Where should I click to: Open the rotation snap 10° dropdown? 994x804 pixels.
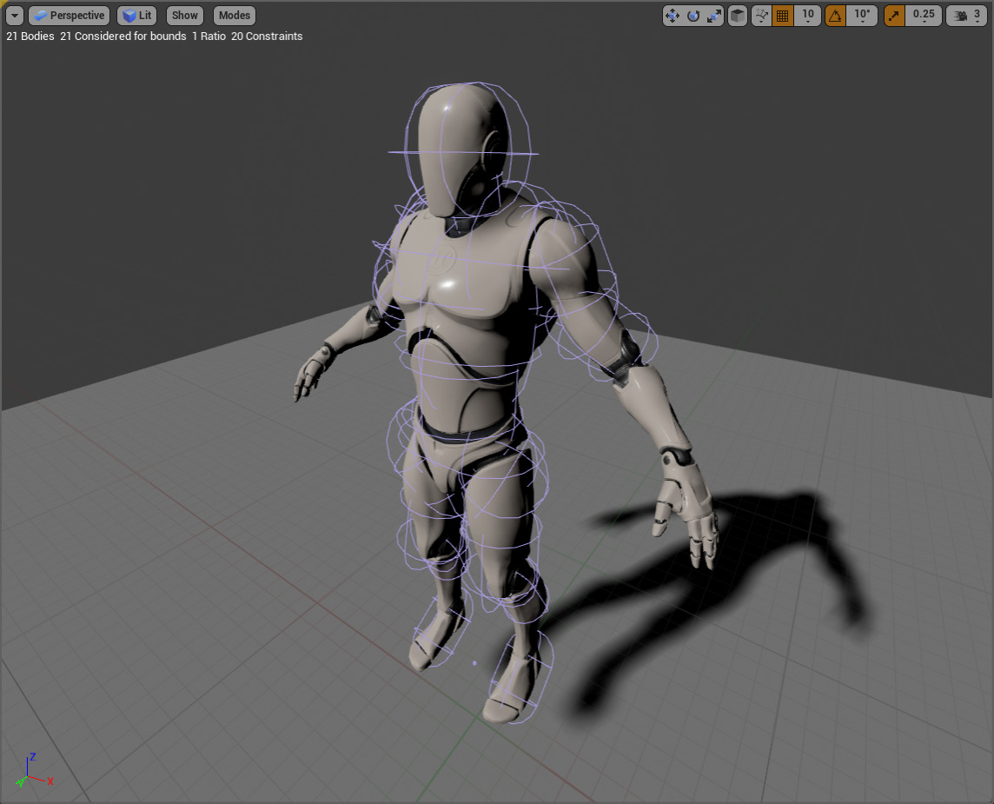point(862,16)
